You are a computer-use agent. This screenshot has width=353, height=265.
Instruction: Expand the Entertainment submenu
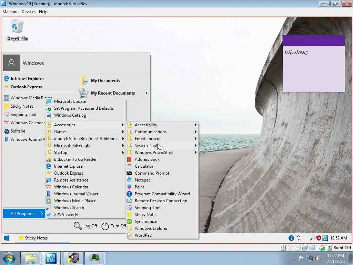click(162, 139)
